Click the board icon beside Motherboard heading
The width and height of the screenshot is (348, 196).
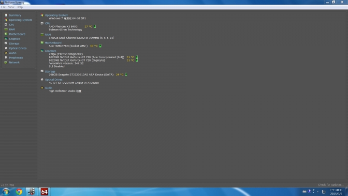point(42,43)
